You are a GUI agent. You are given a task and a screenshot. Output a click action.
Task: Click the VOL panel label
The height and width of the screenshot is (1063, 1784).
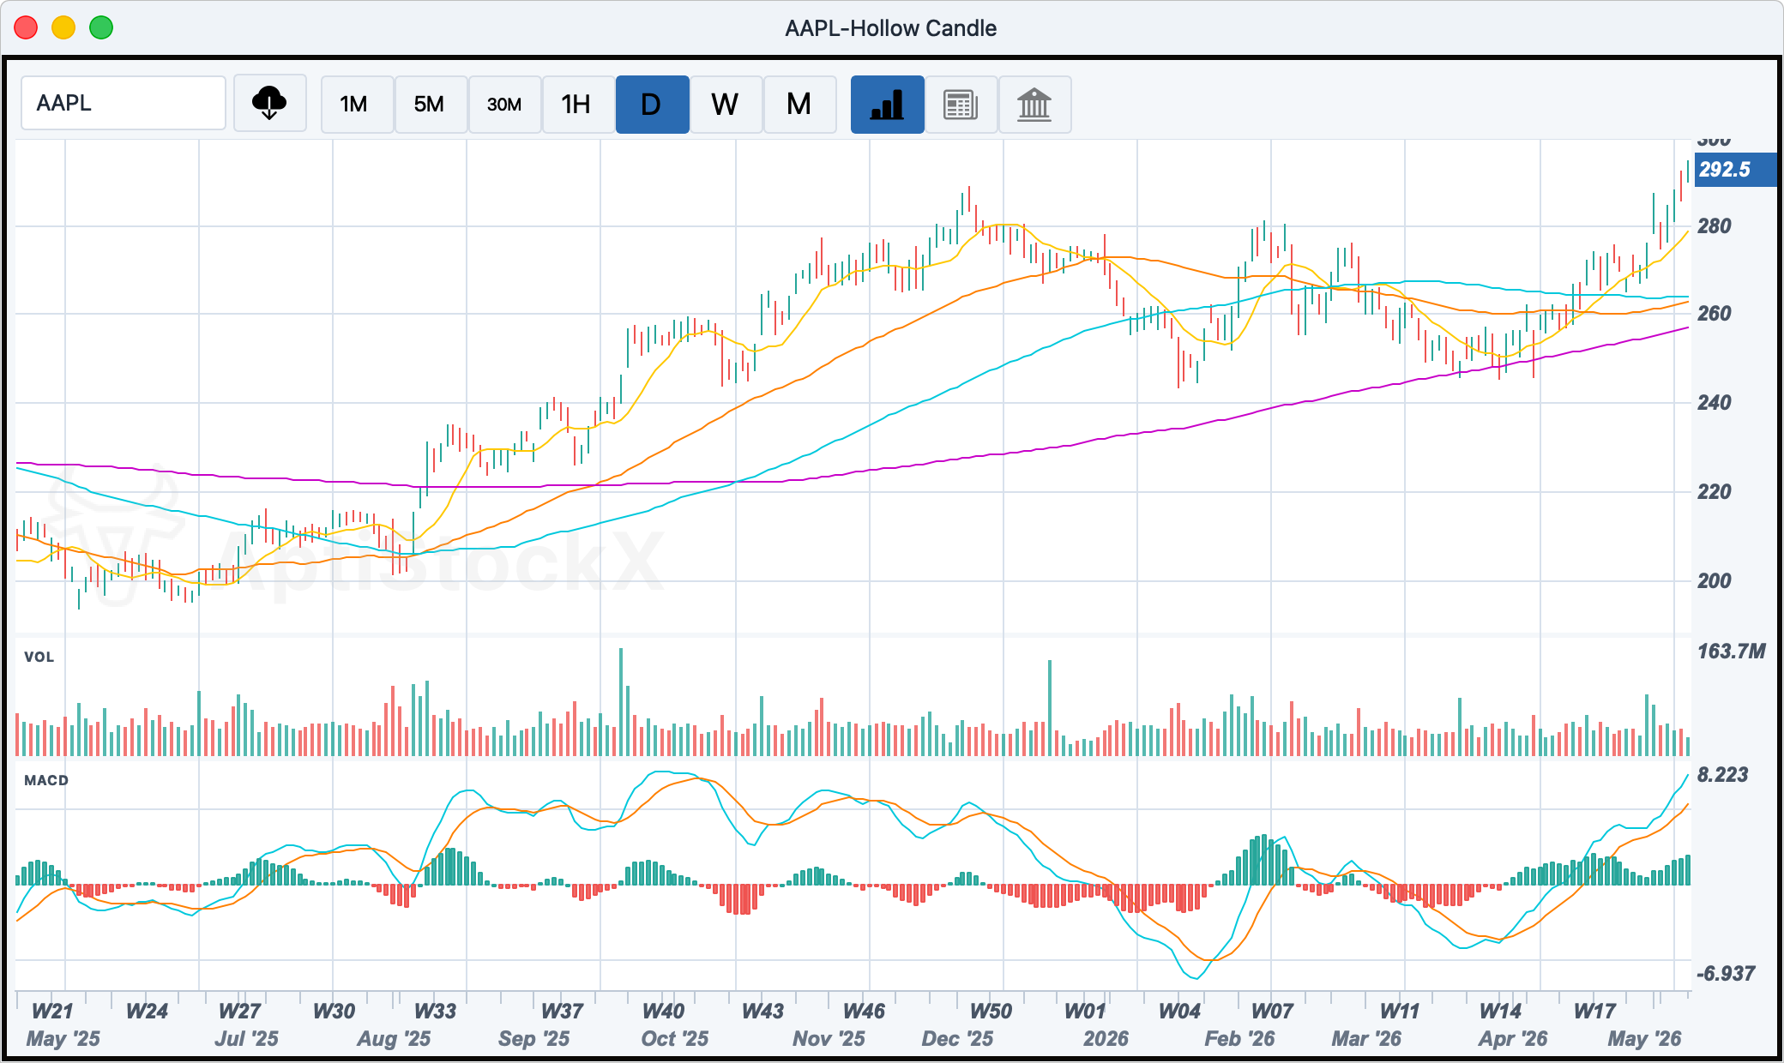point(39,657)
